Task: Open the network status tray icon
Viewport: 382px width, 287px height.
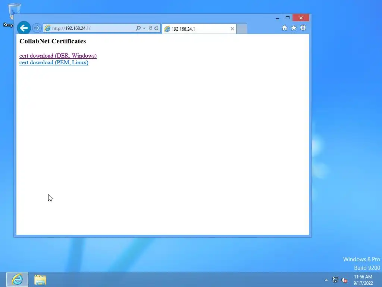Action: click(x=335, y=280)
